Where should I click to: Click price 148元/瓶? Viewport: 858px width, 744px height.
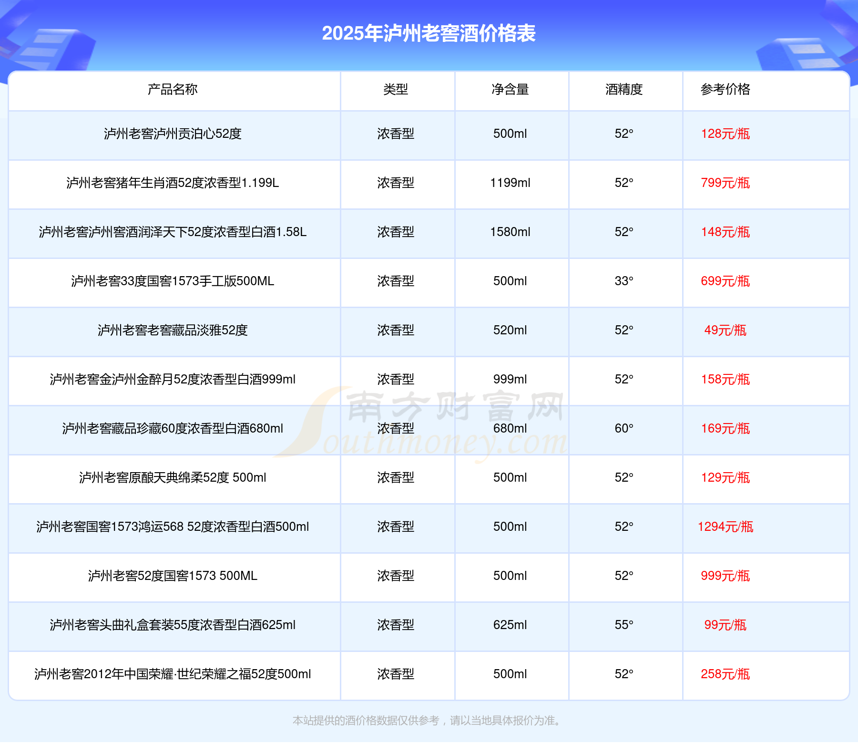point(725,232)
